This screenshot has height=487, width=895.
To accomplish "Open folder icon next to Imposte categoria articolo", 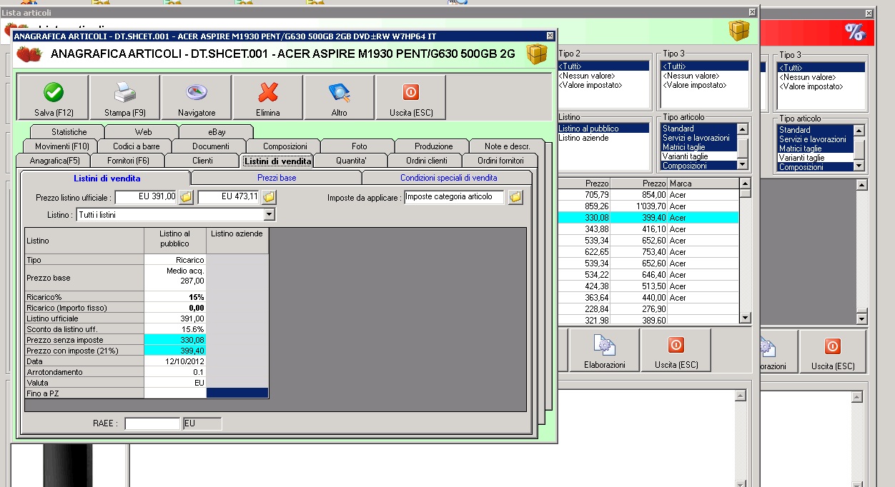I will (515, 196).
